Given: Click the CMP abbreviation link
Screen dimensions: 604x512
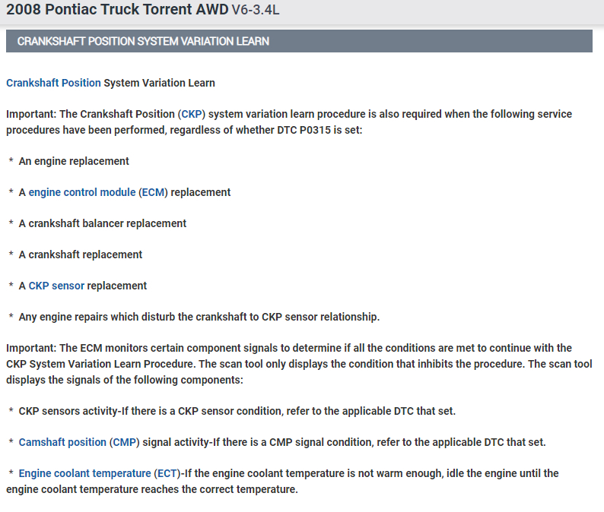Looking at the screenshot, I should 124,442.
